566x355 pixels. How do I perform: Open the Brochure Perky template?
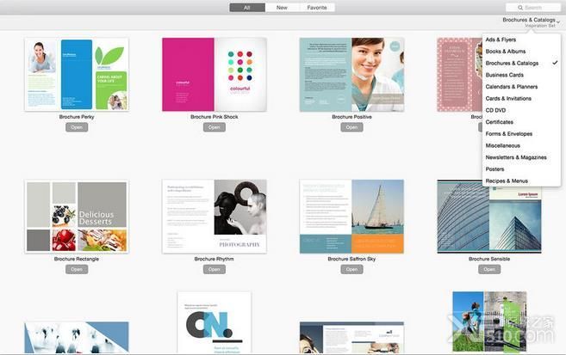[77, 127]
